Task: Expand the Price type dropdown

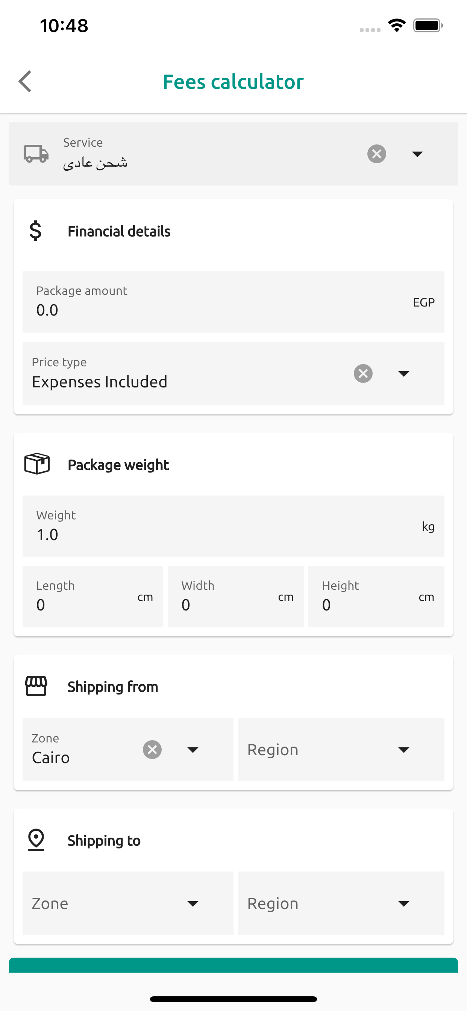Action: pyautogui.click(x=403, y=373)
